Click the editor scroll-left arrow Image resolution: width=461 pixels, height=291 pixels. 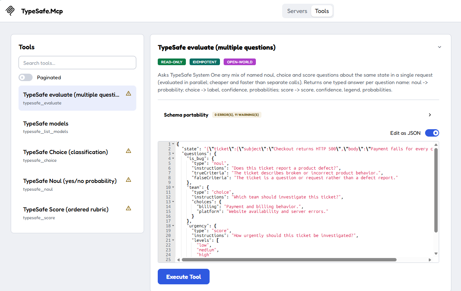(179, 260)
